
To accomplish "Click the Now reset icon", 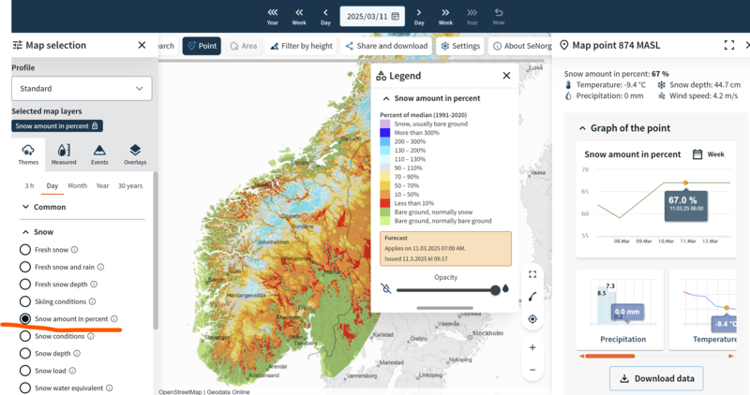I will 499,16.
